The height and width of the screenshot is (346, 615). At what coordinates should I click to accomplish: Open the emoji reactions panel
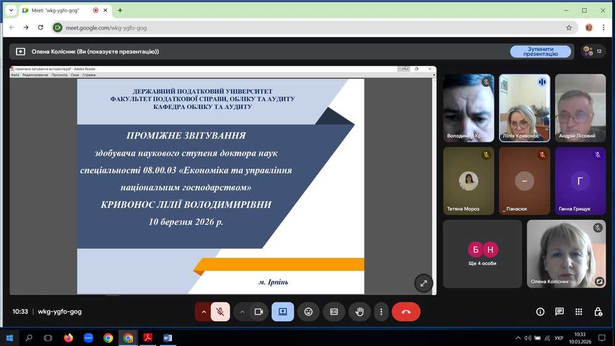click(308, 312)
